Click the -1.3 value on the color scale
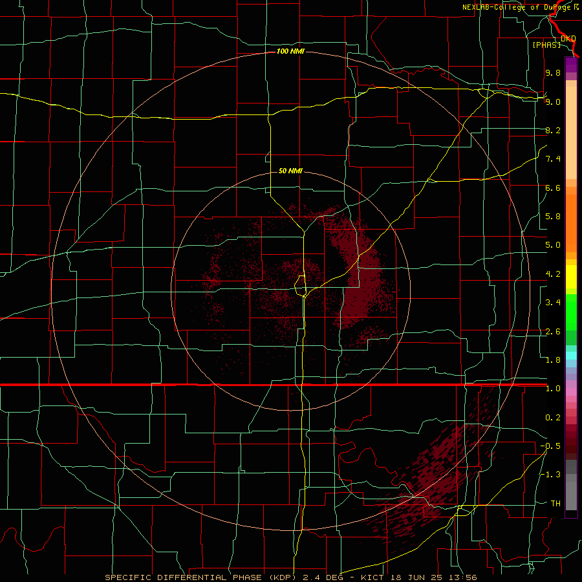Screen dimensions: 582x582 [550, 475]
